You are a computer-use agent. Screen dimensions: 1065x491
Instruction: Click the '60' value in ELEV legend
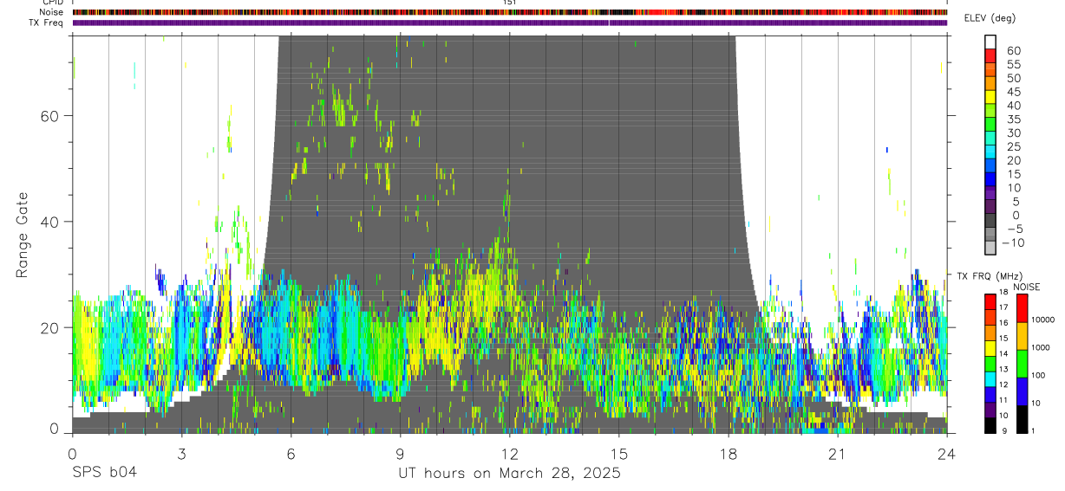1012,51
